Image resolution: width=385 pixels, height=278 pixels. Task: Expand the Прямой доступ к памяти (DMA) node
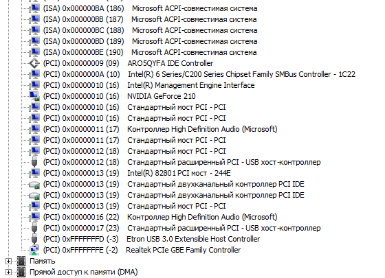tap(8, 273)
